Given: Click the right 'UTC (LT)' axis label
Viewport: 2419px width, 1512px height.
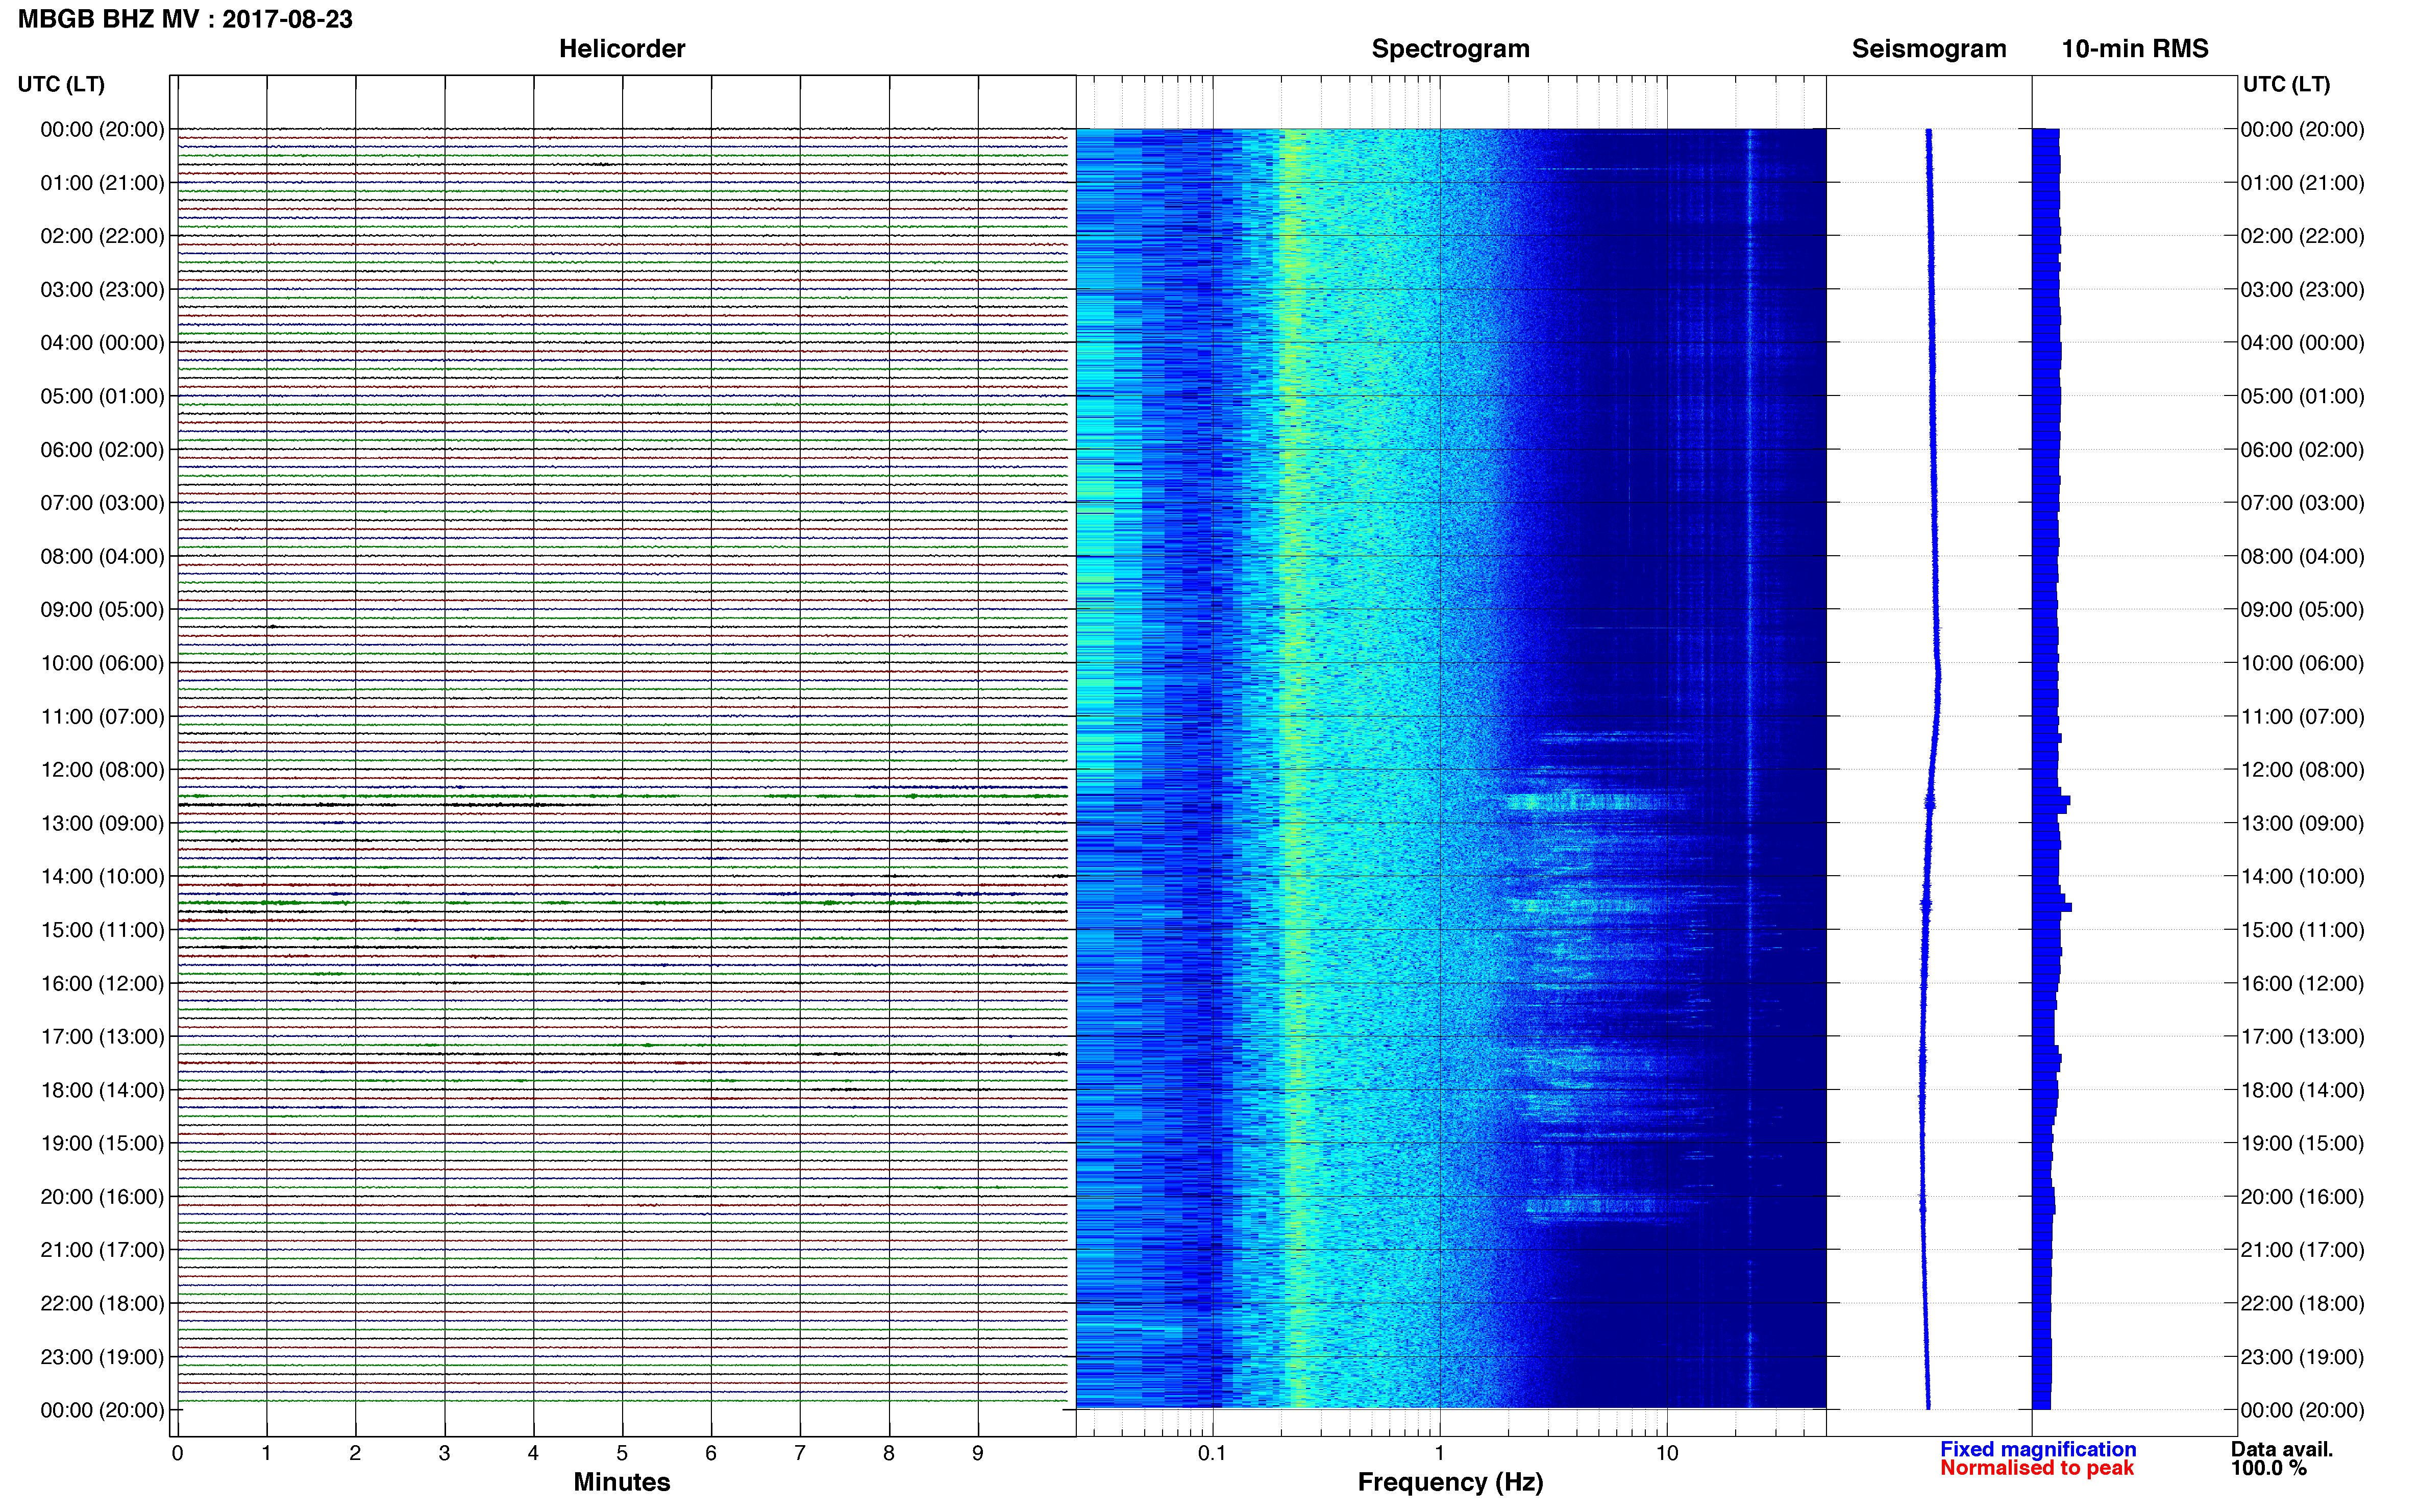Looking at the screenshot, I should pyautogui.click(x=2286, y=84).
